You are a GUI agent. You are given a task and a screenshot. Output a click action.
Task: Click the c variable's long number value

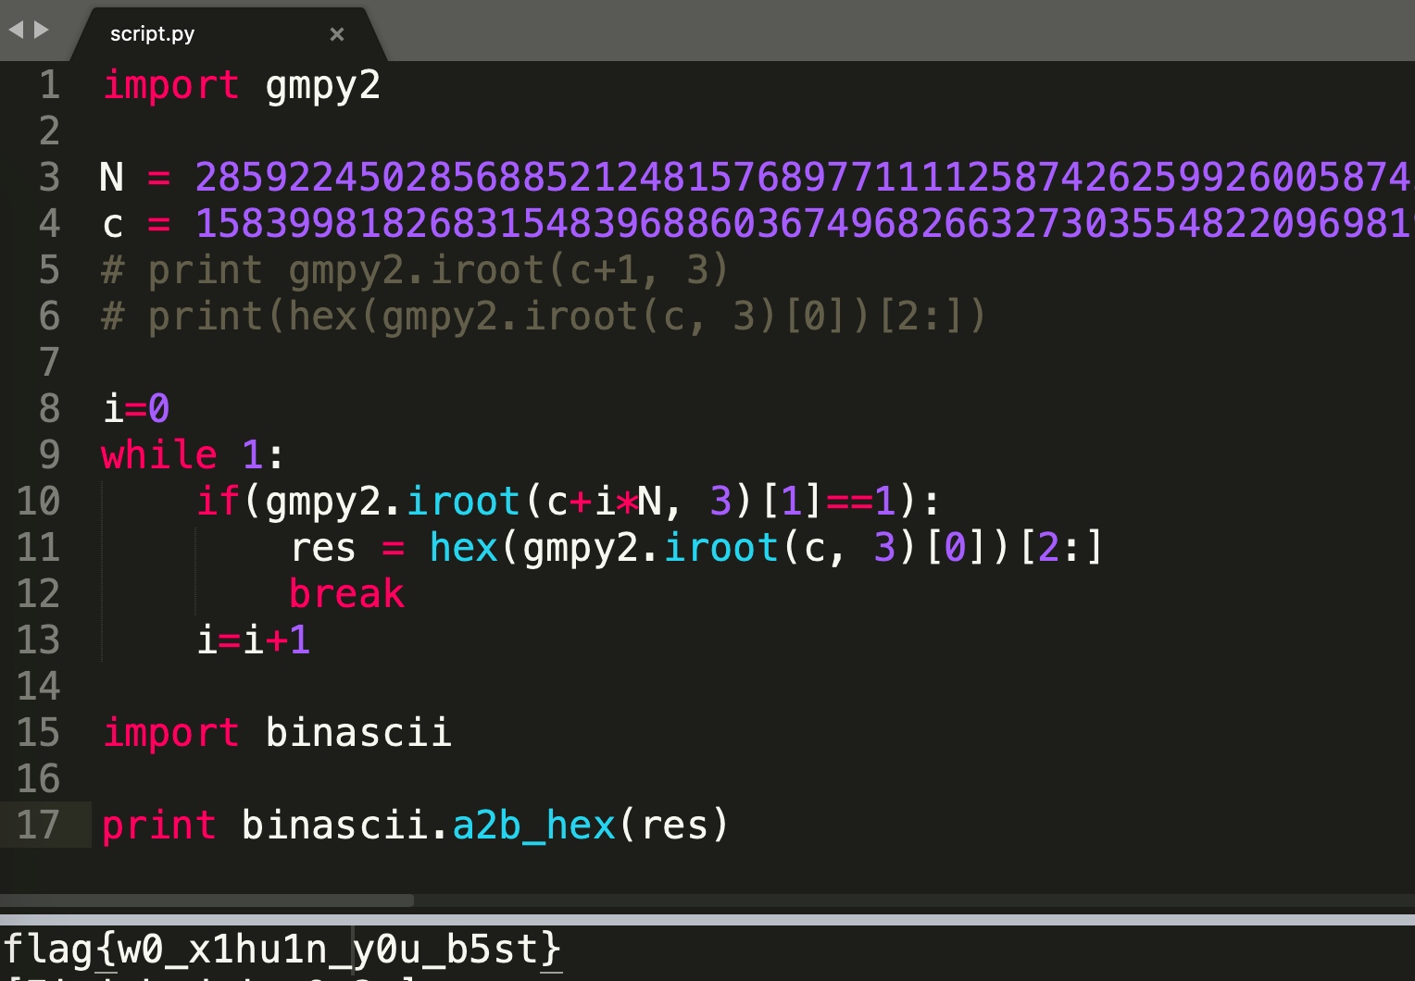(804, 223)
